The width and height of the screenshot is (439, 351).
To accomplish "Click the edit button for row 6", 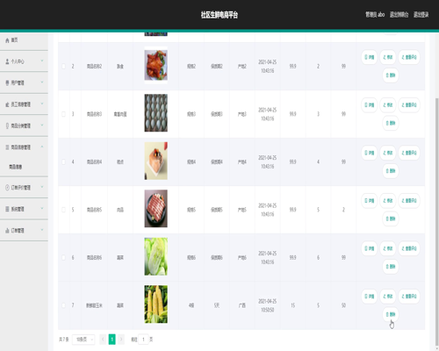I will coord(388,248).
